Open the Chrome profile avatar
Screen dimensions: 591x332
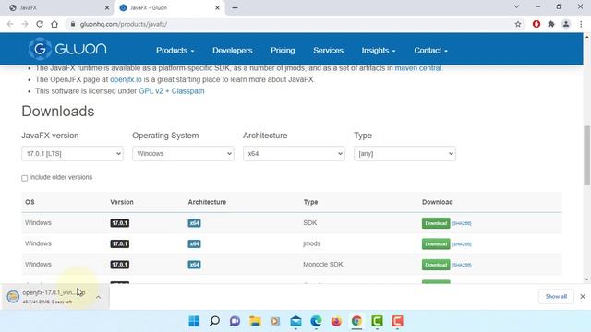[x=566, y=24]
